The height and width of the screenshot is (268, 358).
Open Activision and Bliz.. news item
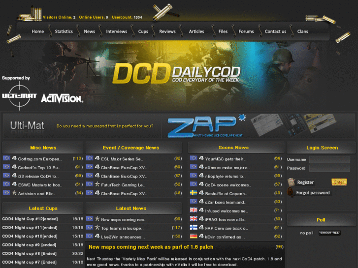coord(36,194)
